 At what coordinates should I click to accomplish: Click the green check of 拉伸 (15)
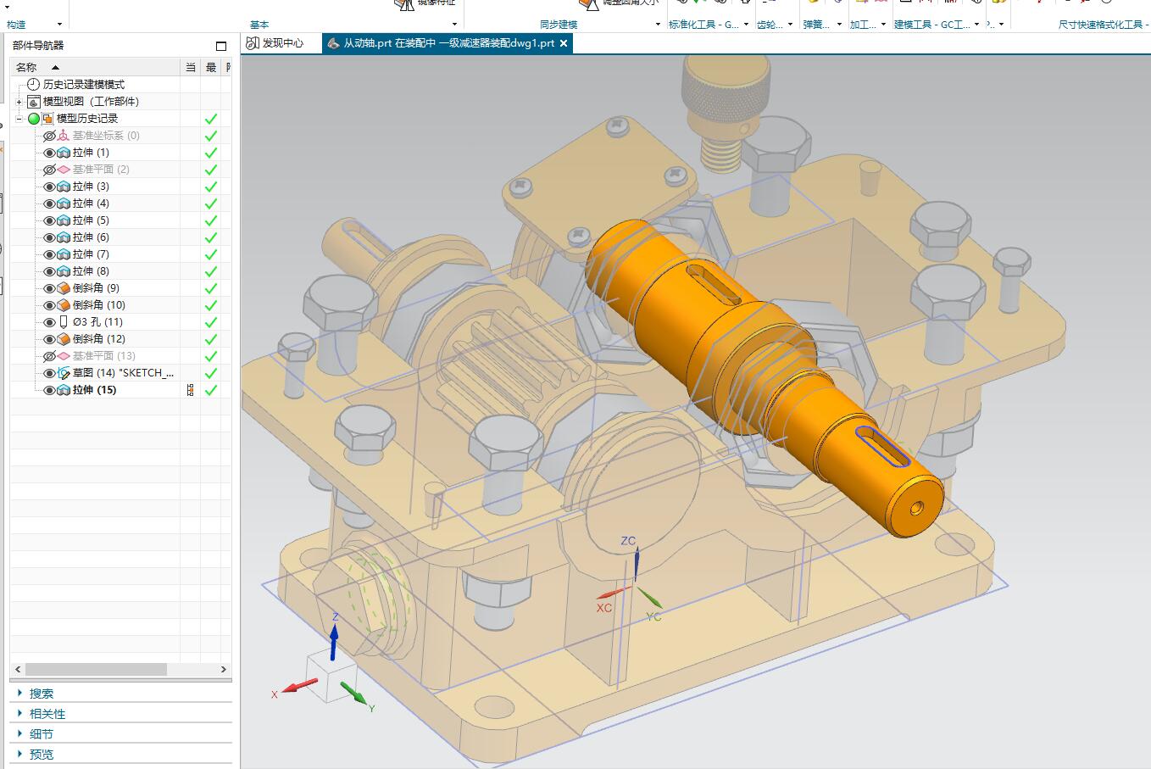pos(211,390)
